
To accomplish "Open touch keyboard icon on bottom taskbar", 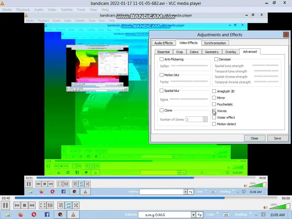I will 226,215.
